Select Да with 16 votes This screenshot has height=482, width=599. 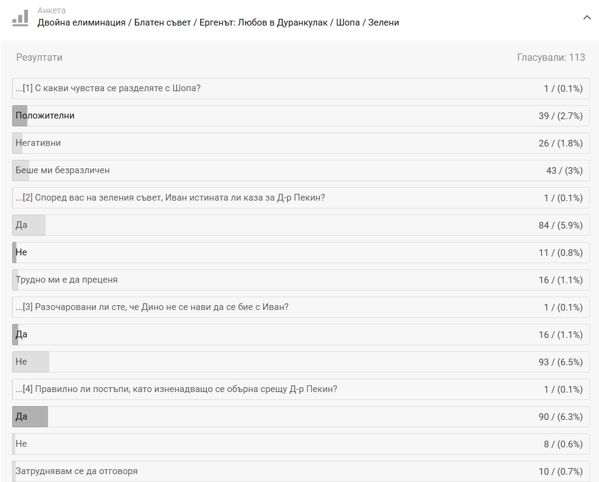tap(300, 334)
